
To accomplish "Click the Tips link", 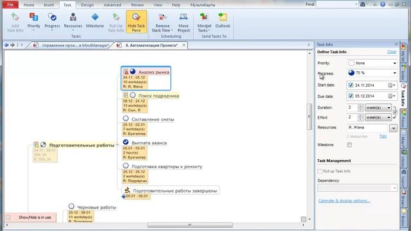I will pyautogui.click(x=383, y=136).
